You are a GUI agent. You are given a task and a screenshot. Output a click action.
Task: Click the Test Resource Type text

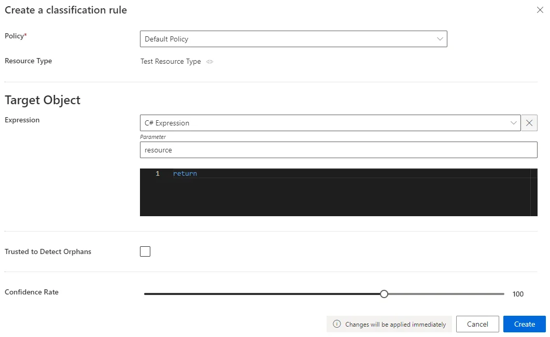171,61
